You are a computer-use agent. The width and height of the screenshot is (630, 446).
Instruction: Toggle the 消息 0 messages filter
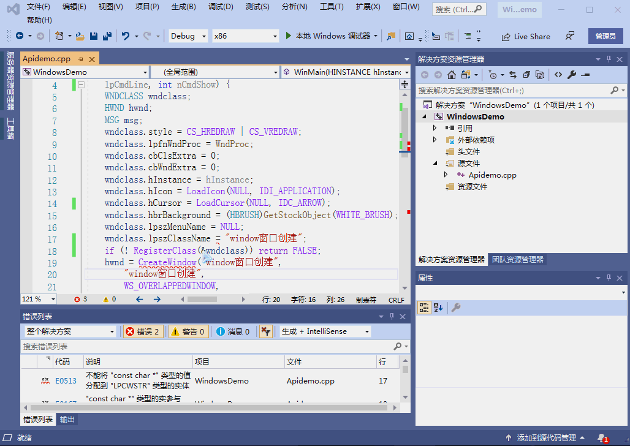pos(233,331)
